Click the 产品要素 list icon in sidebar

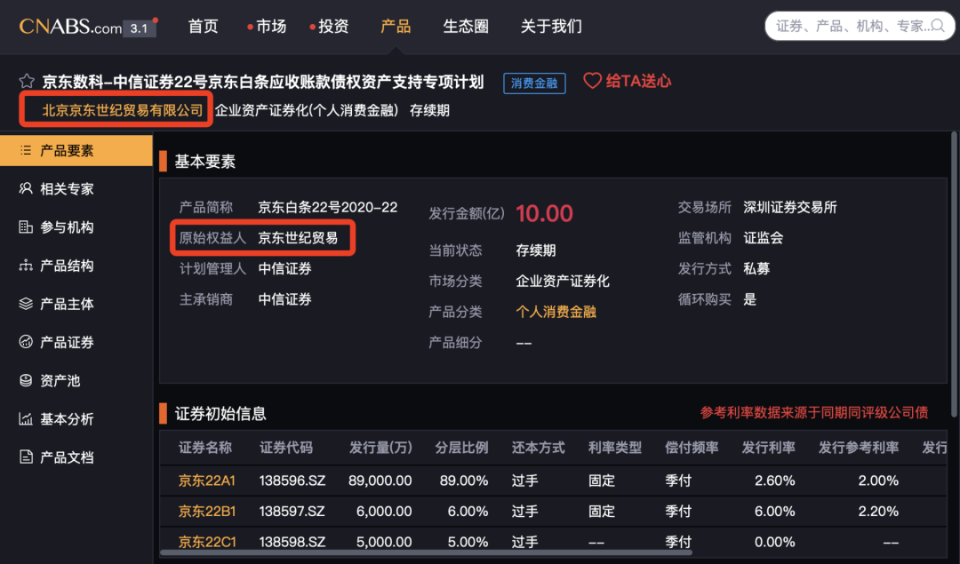pyautogui.click(x=26, y=151)
